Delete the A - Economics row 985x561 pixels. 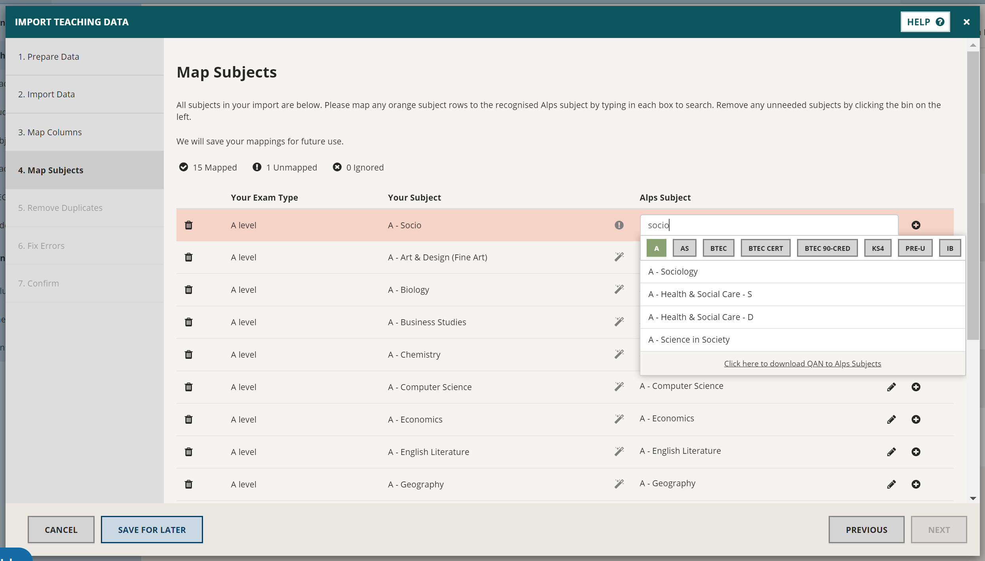[x=188, y=419]
